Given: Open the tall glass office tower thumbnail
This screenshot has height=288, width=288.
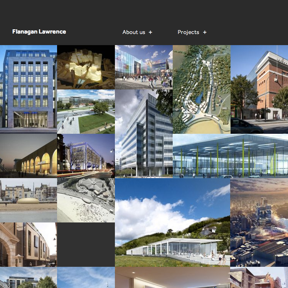Looking at the screenshot, I should (x=144, y=134).
